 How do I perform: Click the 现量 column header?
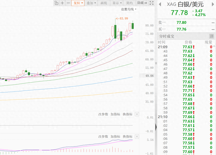coord(208,42)
